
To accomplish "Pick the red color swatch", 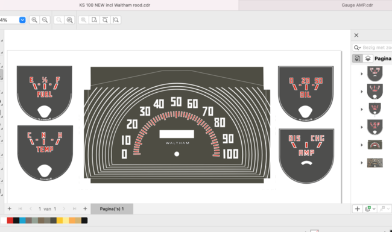I will 10,221.
